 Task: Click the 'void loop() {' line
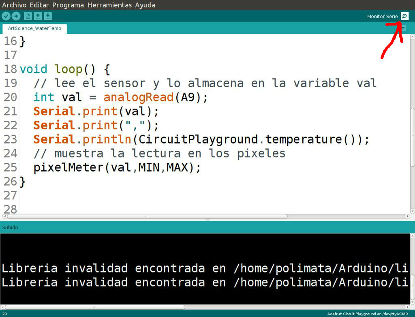click(x=65, y=69)
